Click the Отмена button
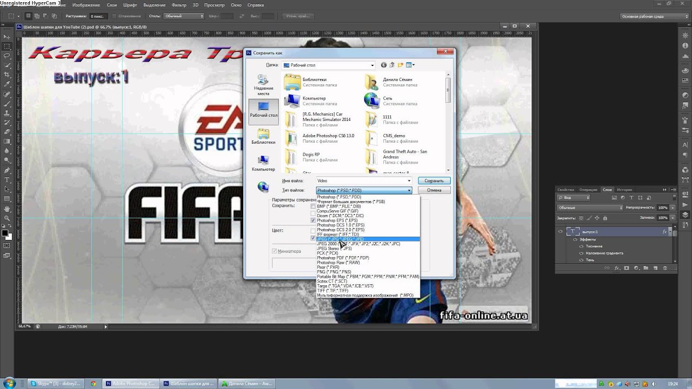The height and width of the screenshot is (389, 692). 434,190
